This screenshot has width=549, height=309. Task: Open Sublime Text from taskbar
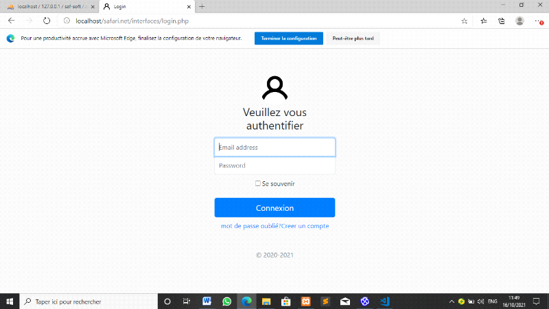pos(325,301)
